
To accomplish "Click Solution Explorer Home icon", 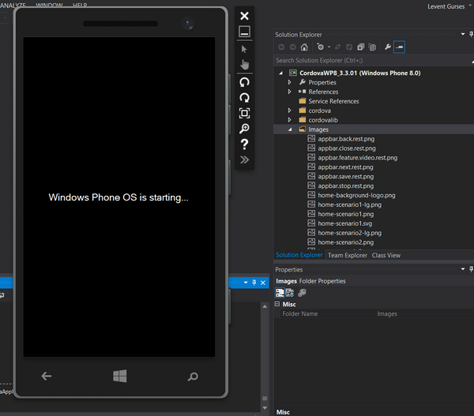I will coord(304,47).
